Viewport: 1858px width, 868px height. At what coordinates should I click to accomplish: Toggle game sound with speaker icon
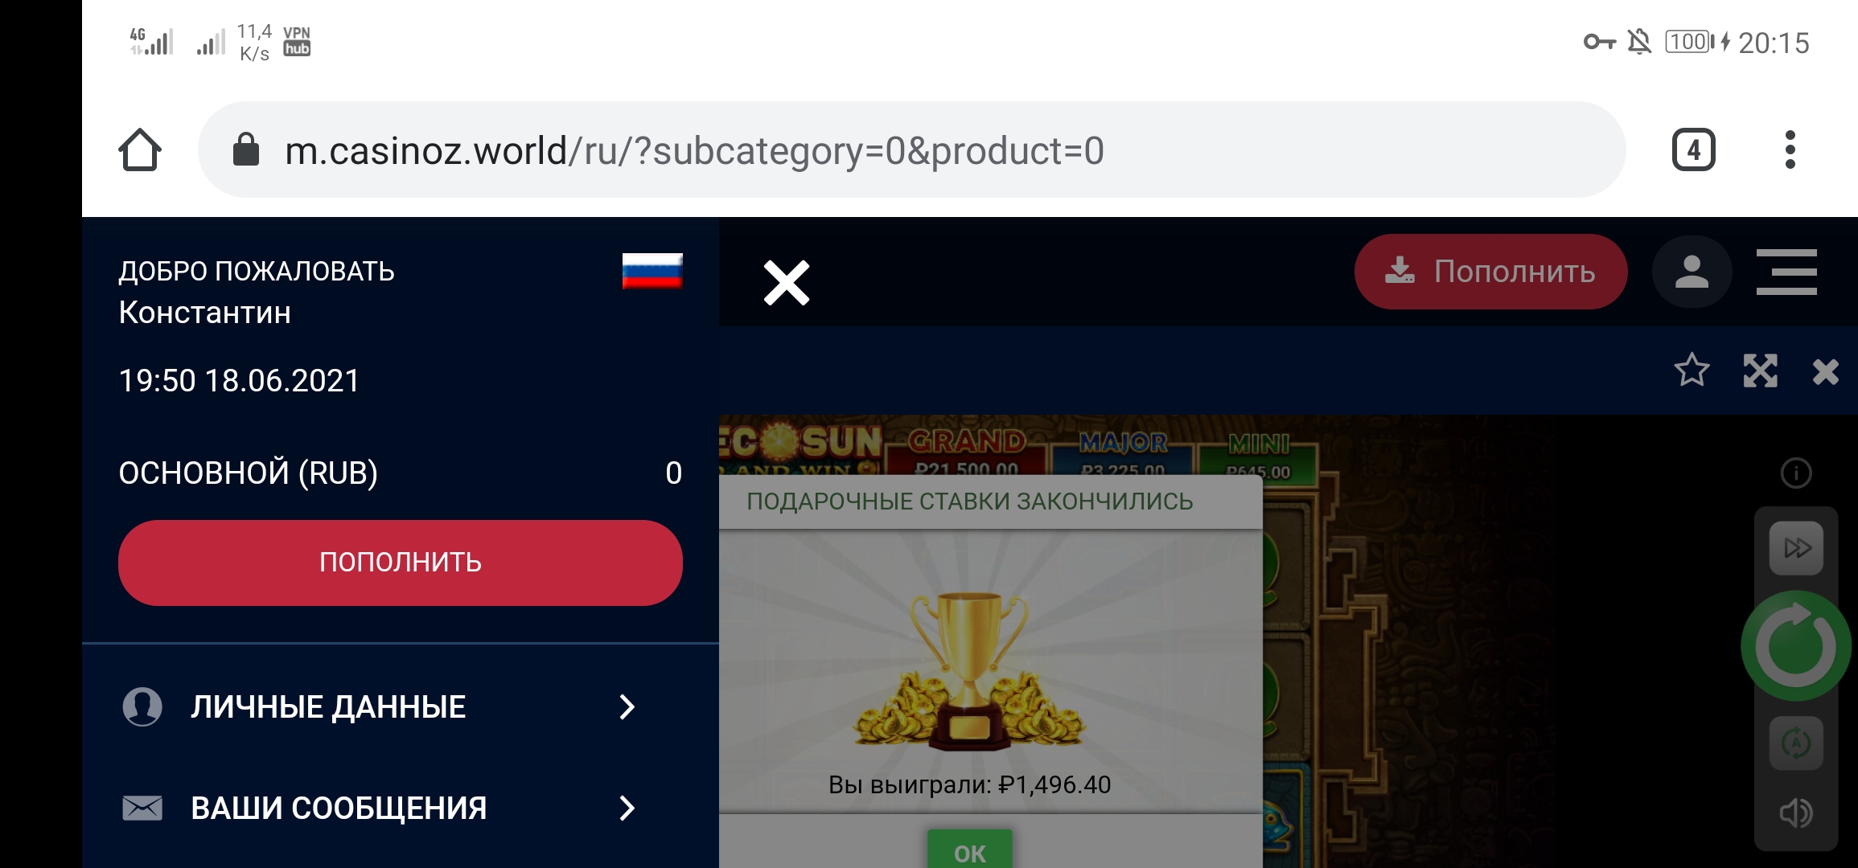coord(1796,813)
